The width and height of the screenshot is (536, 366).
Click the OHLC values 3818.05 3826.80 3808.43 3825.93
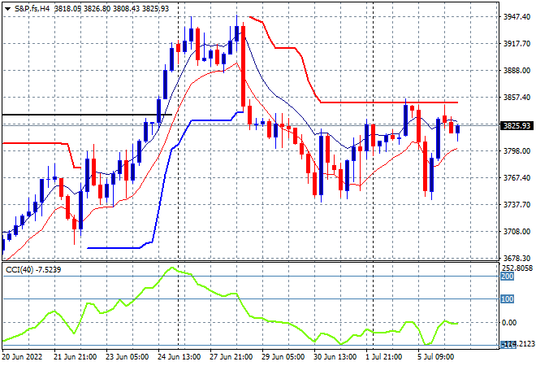point(112,9)
